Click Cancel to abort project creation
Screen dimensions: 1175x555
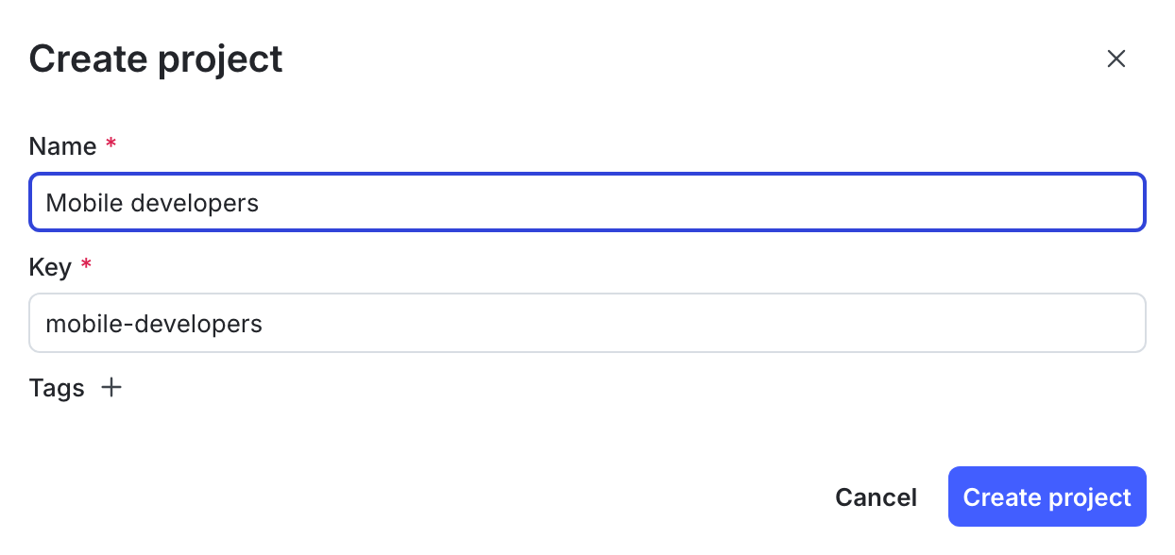[x=876, y=496]
